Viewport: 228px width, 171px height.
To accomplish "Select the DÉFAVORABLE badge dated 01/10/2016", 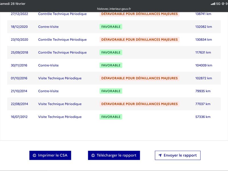I will pos(139,78).
